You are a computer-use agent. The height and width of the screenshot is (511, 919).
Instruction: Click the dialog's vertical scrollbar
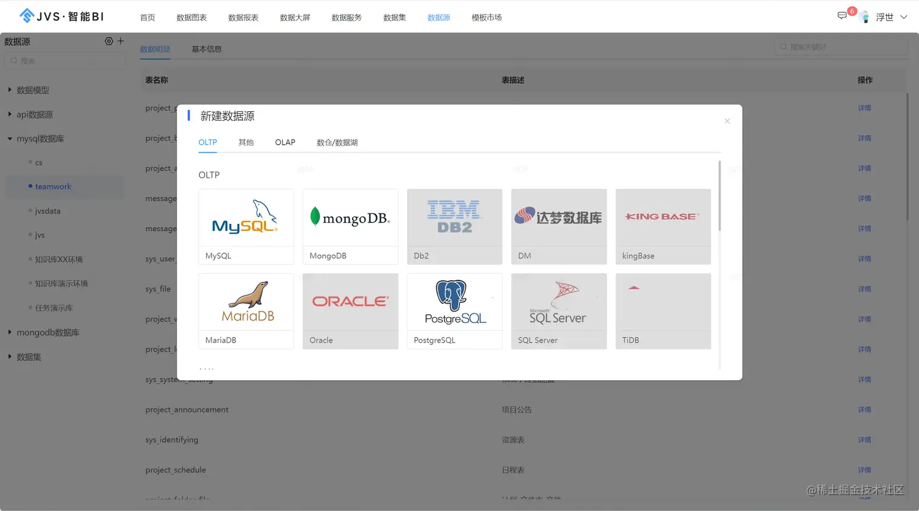[720, 196]
